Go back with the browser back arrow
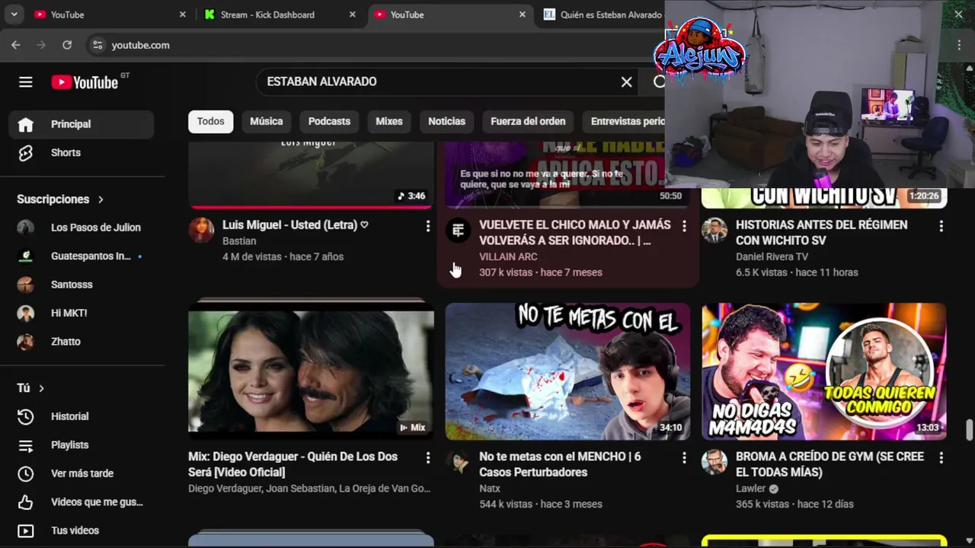Image resolution: width=975 pixels, height=548 pixels. (x=16, y=45)
